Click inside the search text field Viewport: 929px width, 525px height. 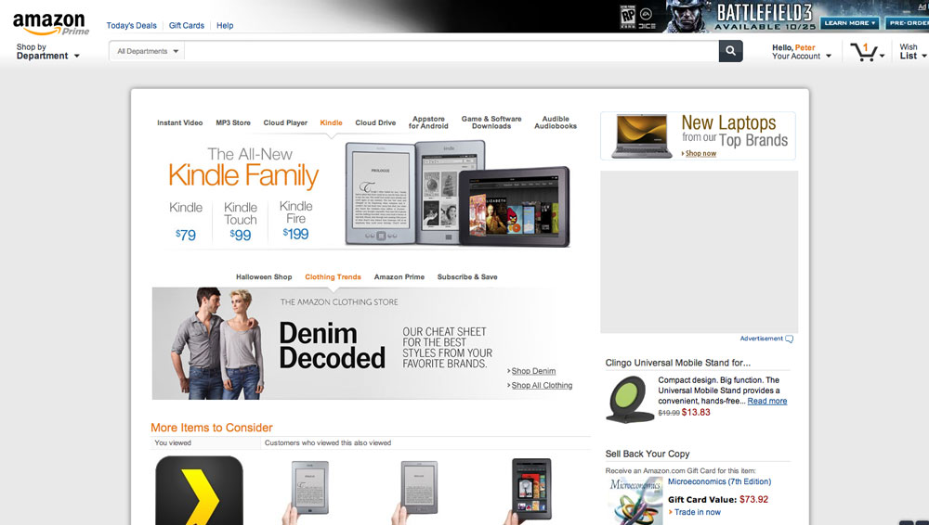(x=451, y=52)
